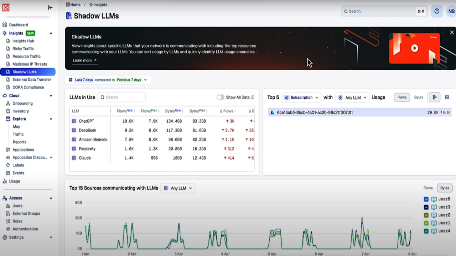Image resolution: width=456 pixels, height=256 pixels.
Task: Open Events in the sidebar
Action: pyautogui.click(x=18, y=173)
